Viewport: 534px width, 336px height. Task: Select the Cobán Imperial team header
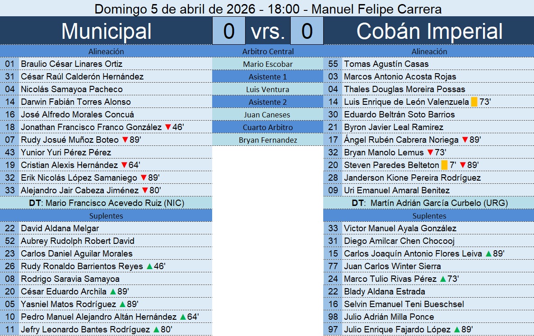tap(429, 31)
